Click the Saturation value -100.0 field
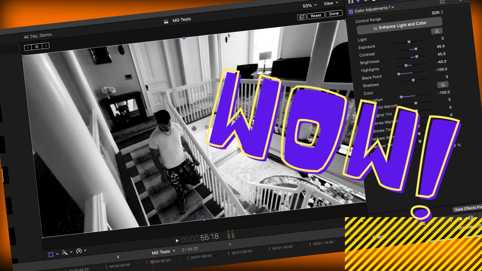 (x=444, y=92)
